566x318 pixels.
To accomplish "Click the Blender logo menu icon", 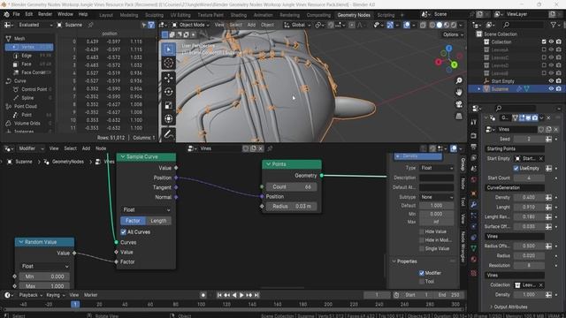I will coord(6,14).
